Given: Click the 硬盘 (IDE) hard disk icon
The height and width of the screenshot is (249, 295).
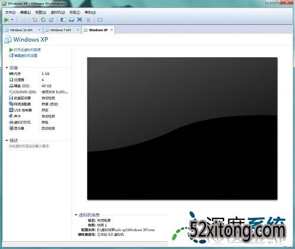Looking at the screenshot, I should coord(11,86).
